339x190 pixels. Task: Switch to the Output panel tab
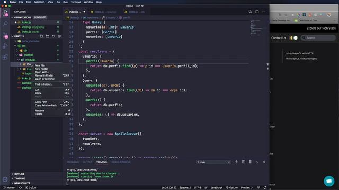point(87,162)
